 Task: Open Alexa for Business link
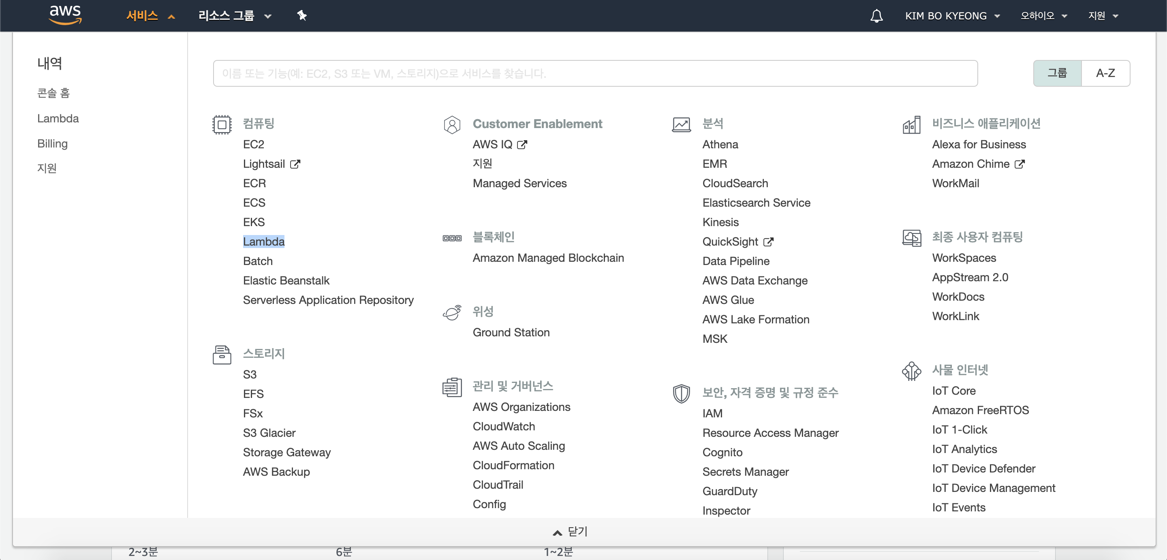(979, 145)
